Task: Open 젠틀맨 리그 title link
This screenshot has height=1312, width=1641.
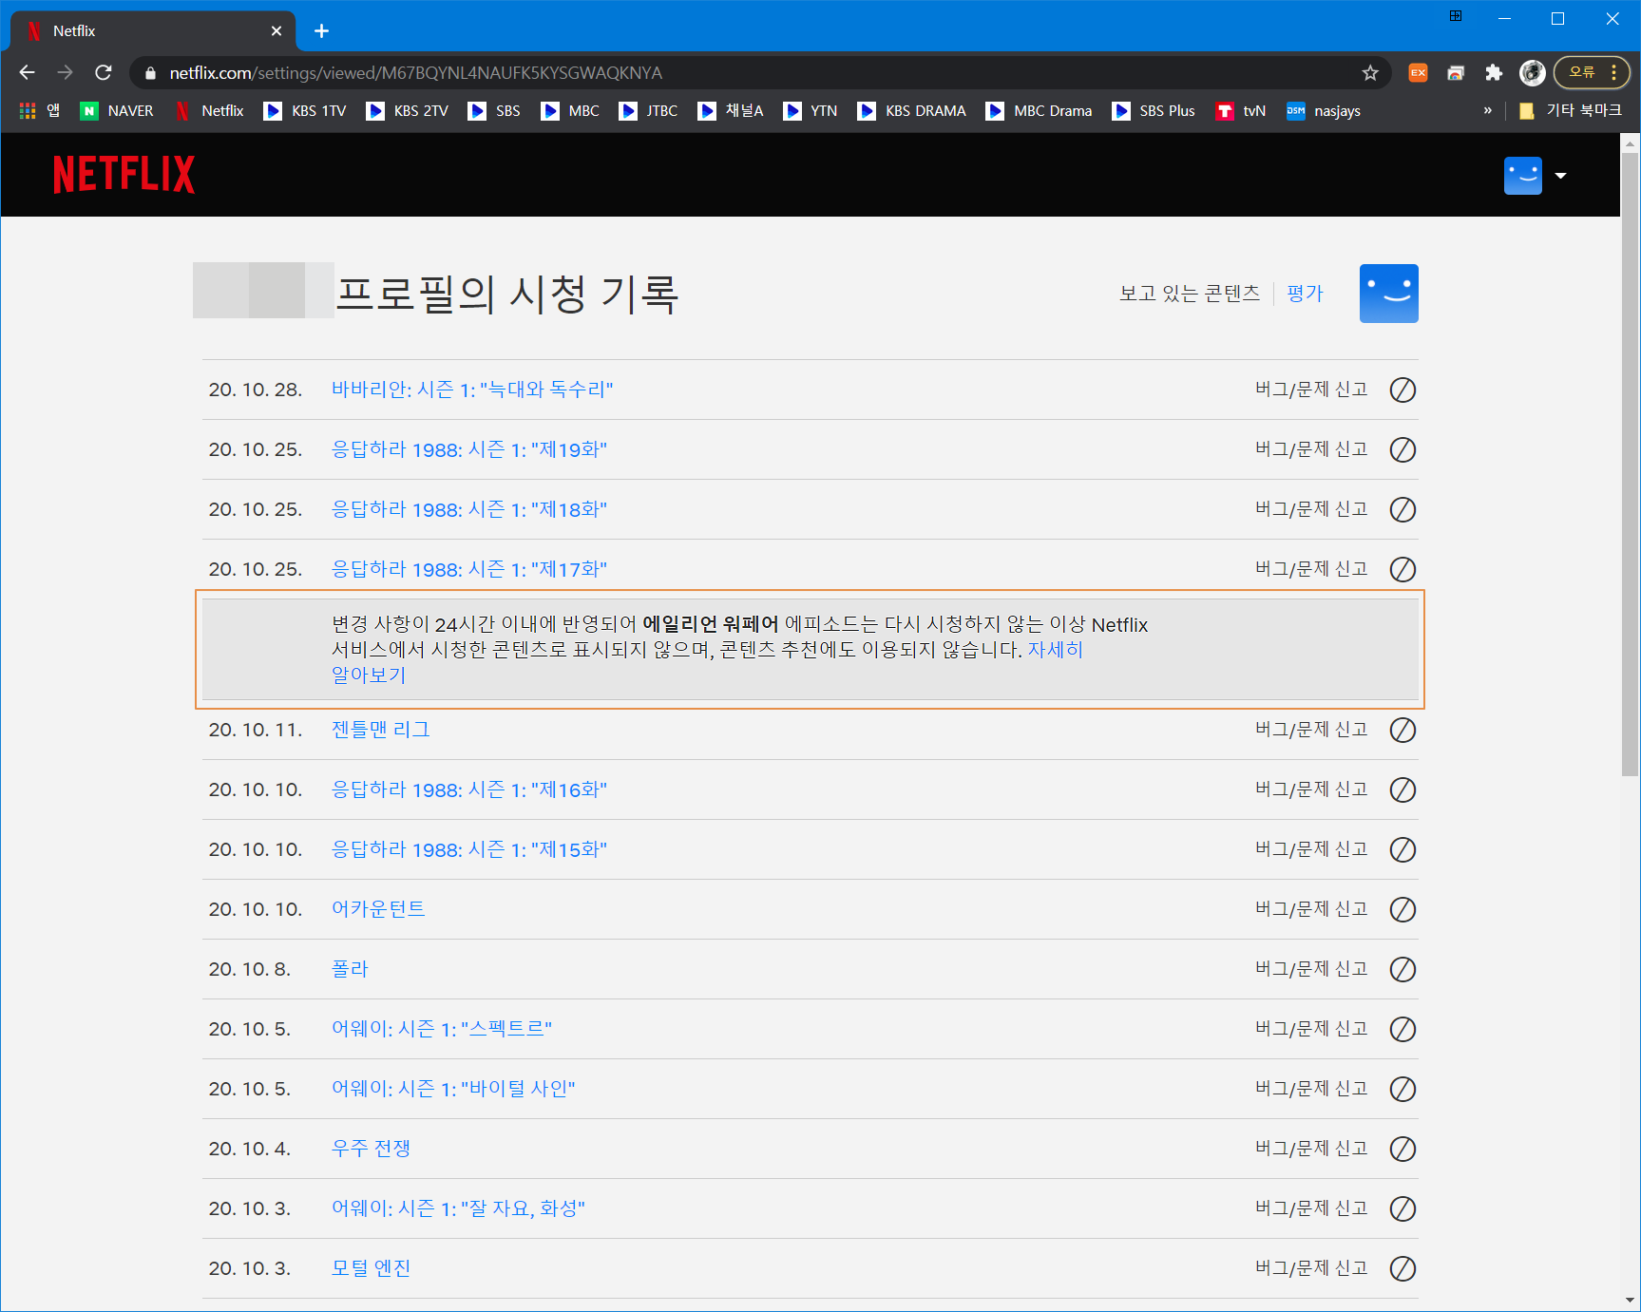Action: tap(380, 730)
